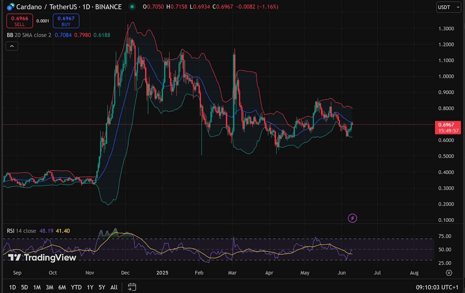
Task: Click the 0.6967 BUY button
Action: (66, 21)
